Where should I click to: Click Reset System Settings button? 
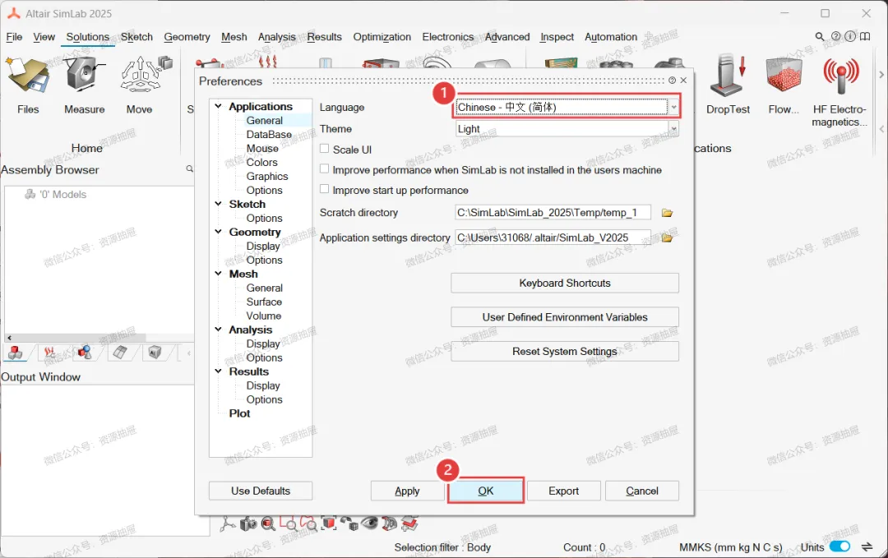coord(565,352)
